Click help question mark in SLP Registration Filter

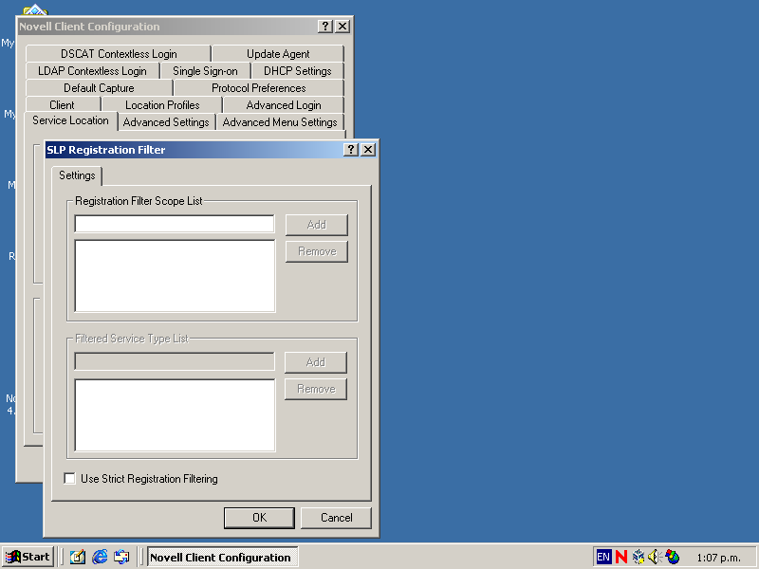(350, 150)
